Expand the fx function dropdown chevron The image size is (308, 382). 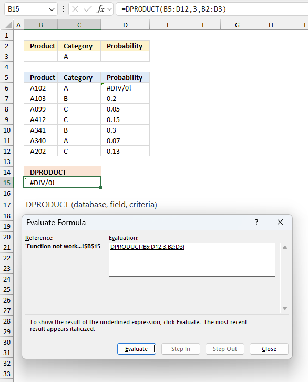110,9
